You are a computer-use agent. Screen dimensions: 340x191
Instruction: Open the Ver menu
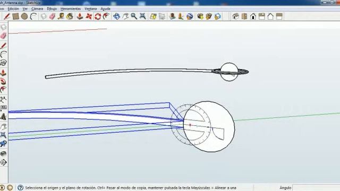point(25,8)
